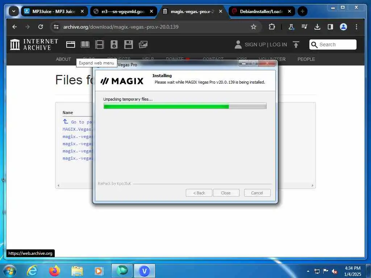The height and width of the screenshot is (278, 371).
Task: Open the Chrome three-dot menu
Action: [357, 27]
